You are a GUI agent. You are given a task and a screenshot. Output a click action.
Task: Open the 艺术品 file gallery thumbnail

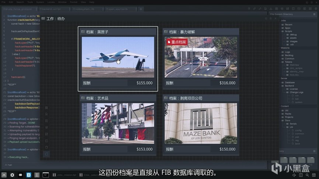pos(118,123)
